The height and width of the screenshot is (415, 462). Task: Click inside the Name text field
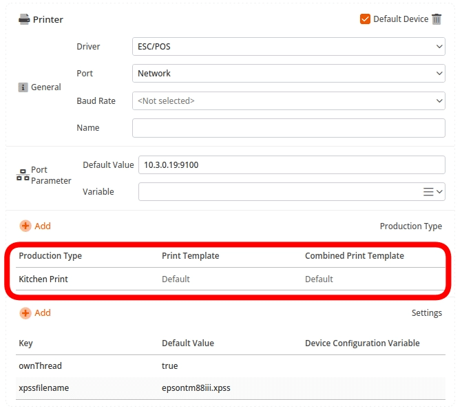[x=288, y=128]
